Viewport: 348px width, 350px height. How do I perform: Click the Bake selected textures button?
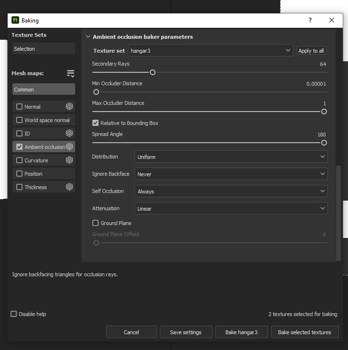point(304,332)
